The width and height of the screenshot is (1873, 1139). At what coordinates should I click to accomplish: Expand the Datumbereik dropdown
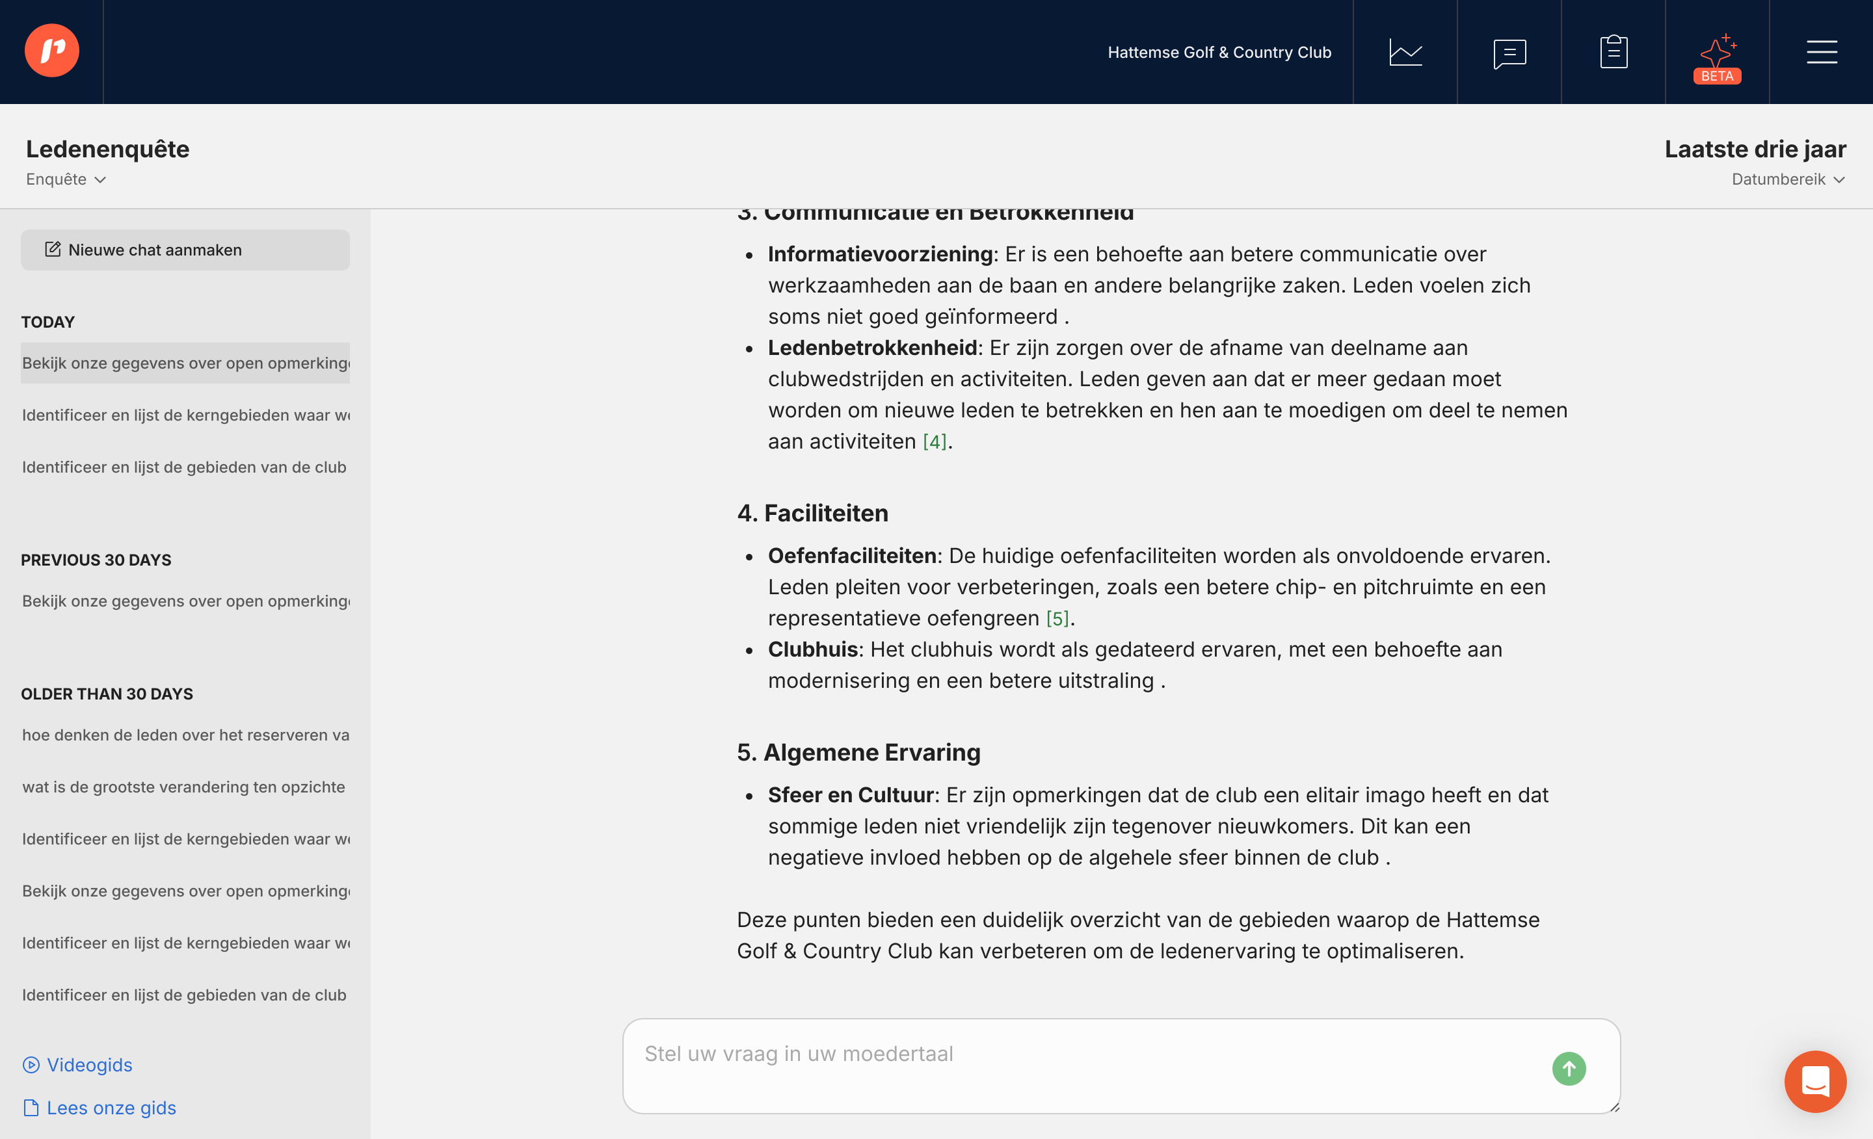pyautogui.click(x=1787, y=179)
